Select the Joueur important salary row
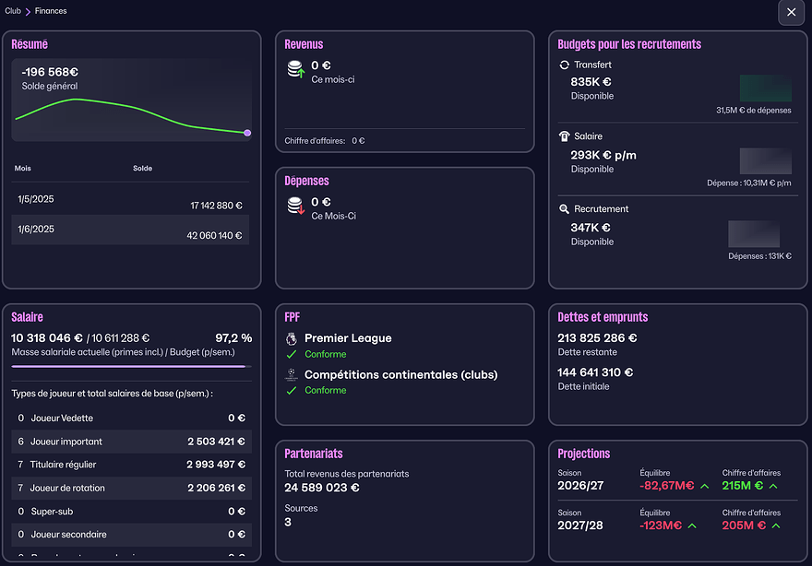The width and height of the screenshot is (812, 566). click(x=130, y=442)
